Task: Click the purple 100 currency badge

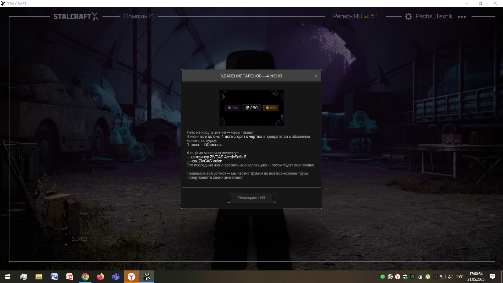Action: (233, 108)
